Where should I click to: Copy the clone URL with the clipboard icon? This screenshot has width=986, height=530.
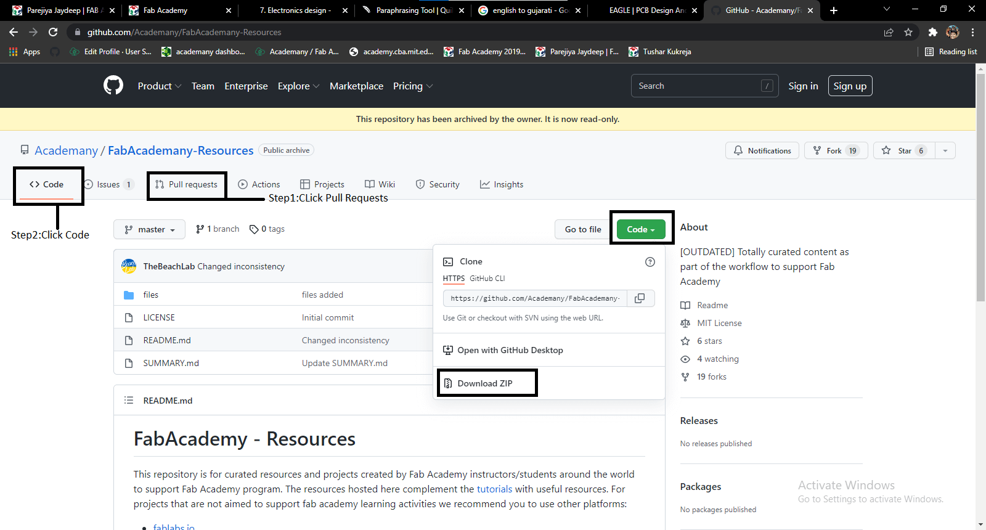[x=640, y=298]
